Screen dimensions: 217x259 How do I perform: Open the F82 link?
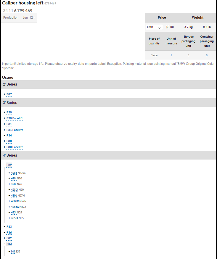[9, 238]
